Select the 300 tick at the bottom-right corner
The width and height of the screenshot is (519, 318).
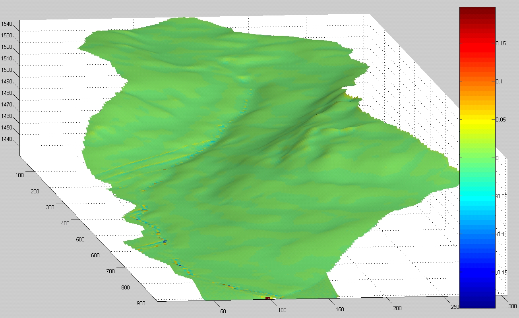(512, 306)
